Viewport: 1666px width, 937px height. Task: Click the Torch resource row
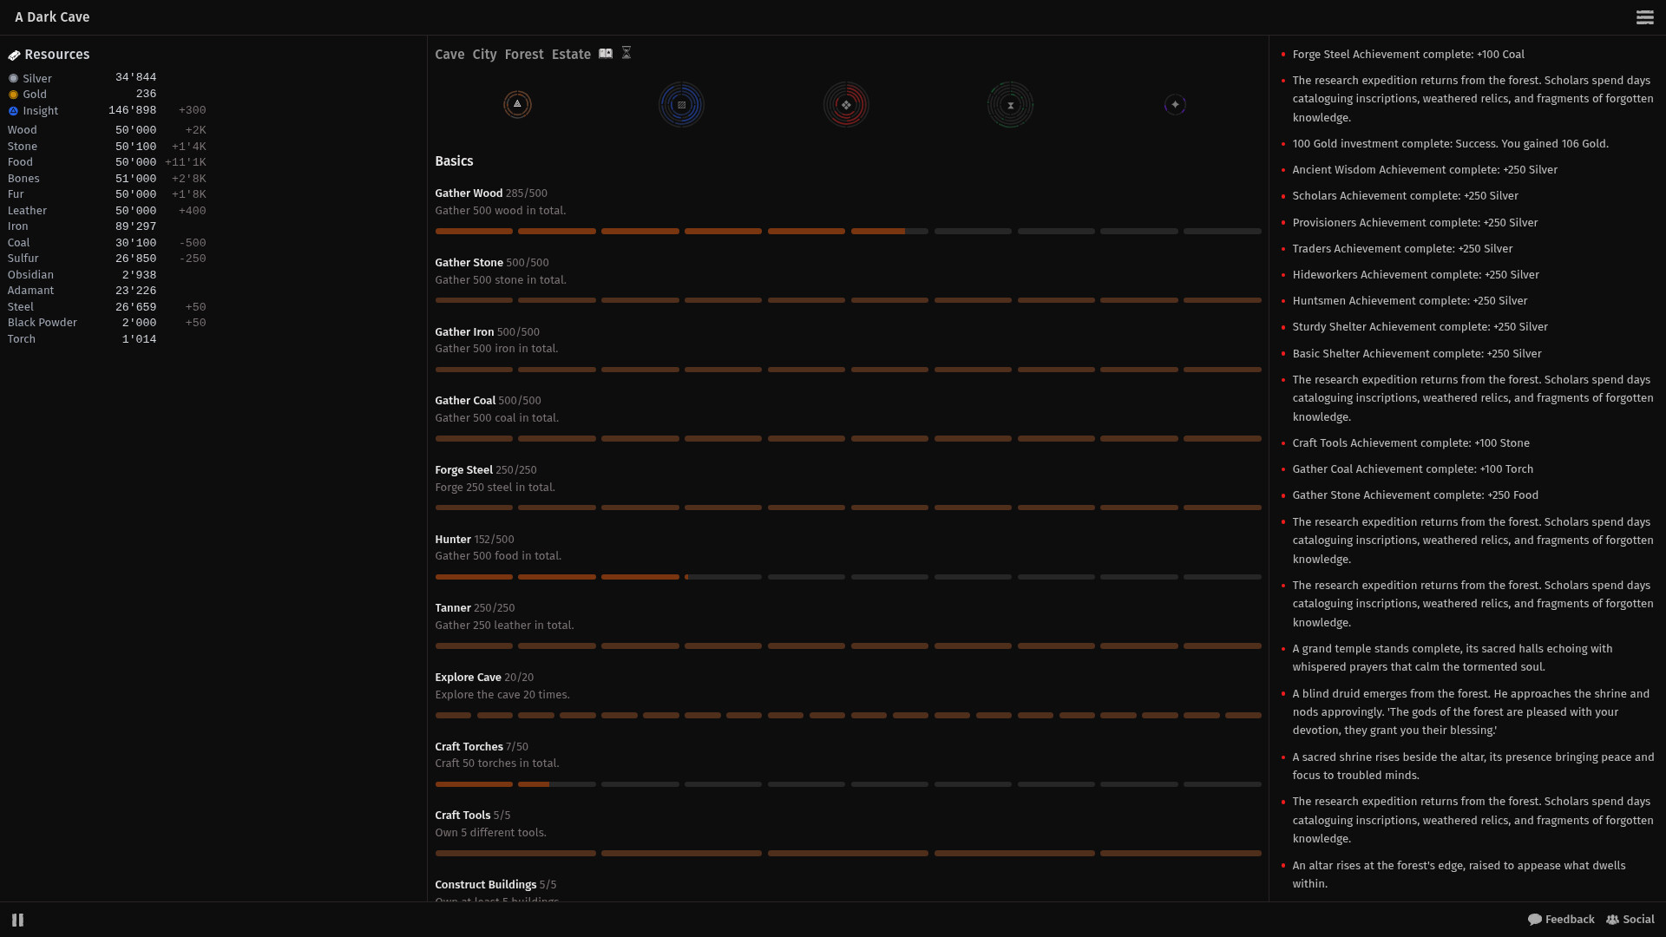[107, 339]
